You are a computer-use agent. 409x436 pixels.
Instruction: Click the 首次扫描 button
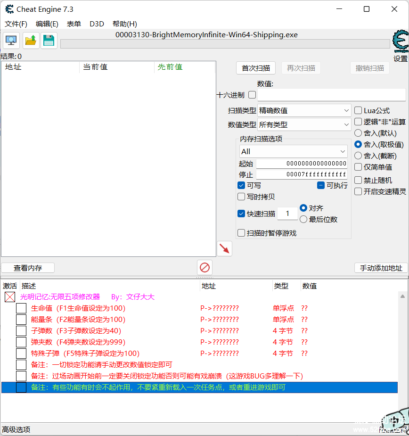[256, 68]
